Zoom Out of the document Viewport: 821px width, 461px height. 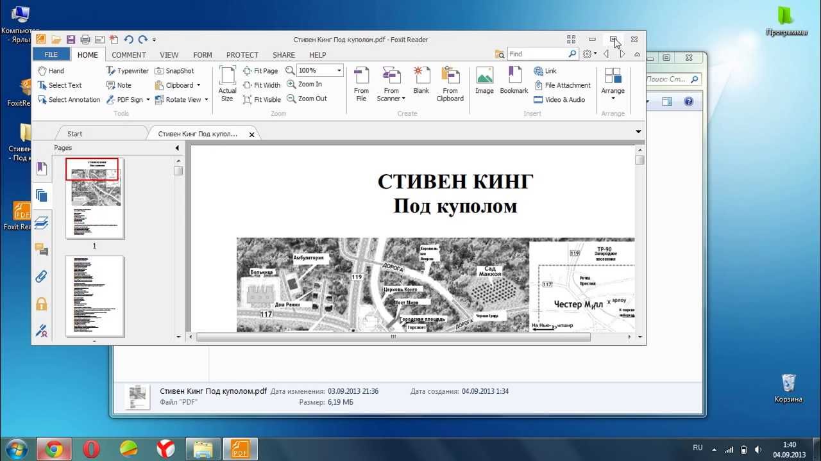pyautogui.click(x=307, y=99)
